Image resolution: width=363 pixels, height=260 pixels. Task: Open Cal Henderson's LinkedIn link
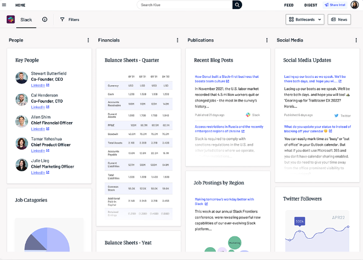[x=38, y=107]
